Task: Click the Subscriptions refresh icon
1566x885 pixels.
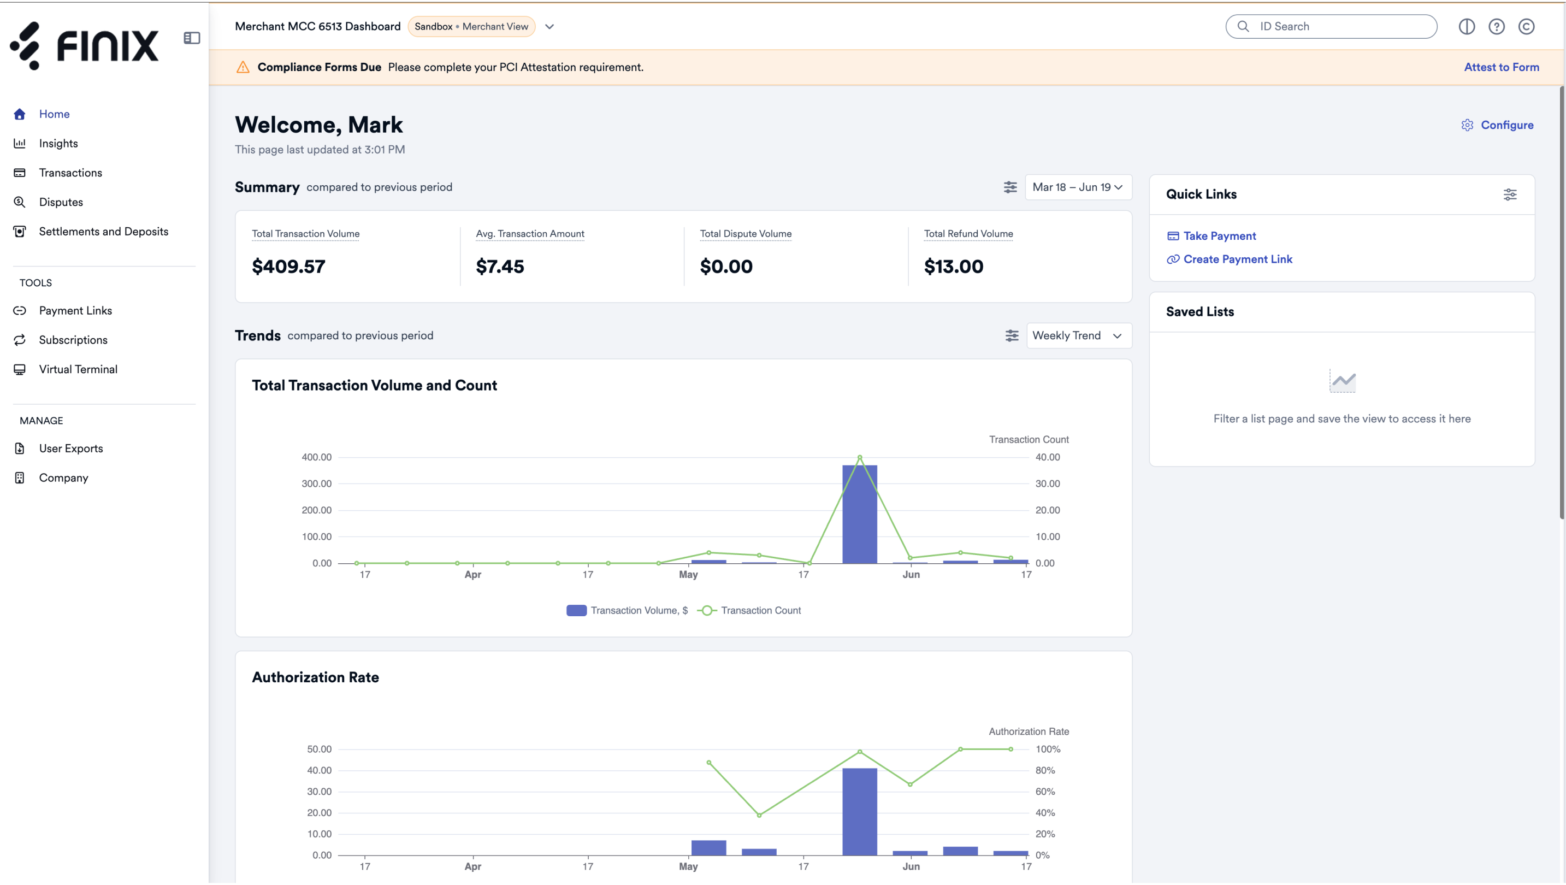Action: [x=20, y=340]
